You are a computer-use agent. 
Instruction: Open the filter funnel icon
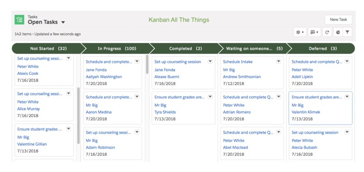pyautogui.click(x=347, y=32)
